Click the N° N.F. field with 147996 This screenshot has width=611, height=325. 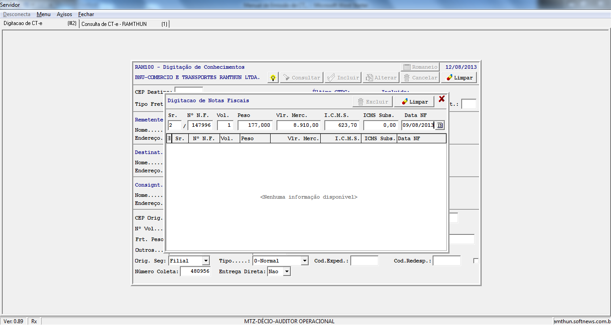pyautogui.click(x=200, y=125)
